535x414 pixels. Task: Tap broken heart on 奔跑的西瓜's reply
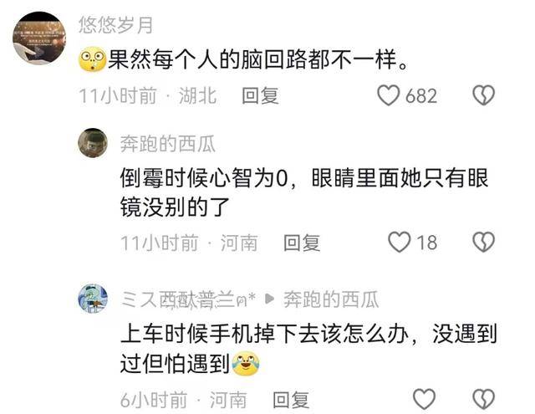pyautogui.click(x=483, y=243)
